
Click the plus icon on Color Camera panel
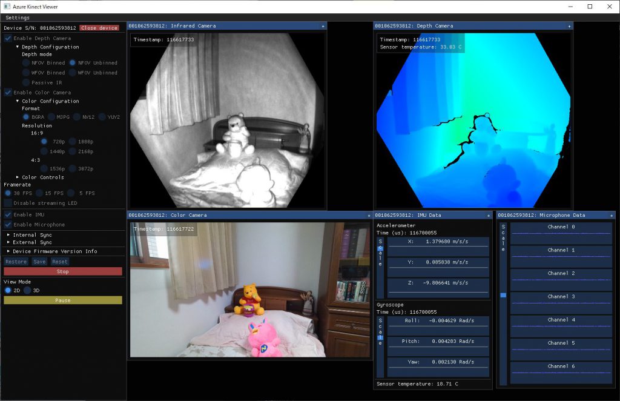pyautogui.click(x=369, y=216)
